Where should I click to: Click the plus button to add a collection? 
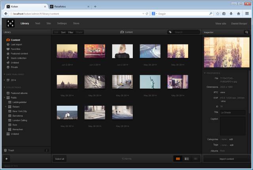click(x=6, y=159)
